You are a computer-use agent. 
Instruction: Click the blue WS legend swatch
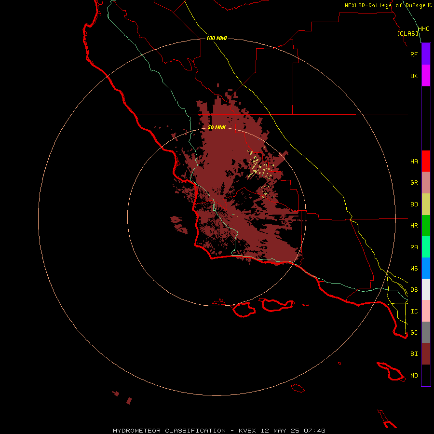click(426, 268)
